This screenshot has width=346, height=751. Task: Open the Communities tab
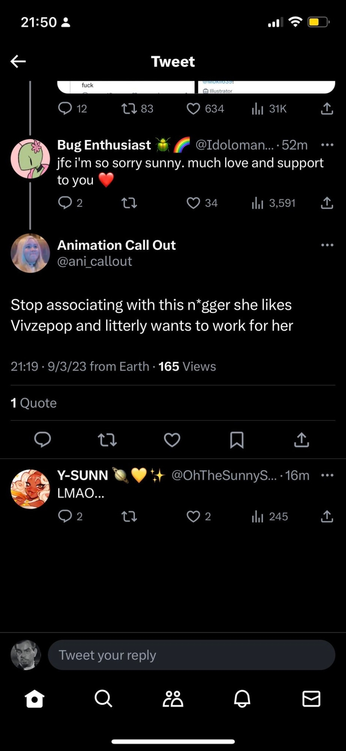pos(173,699)
